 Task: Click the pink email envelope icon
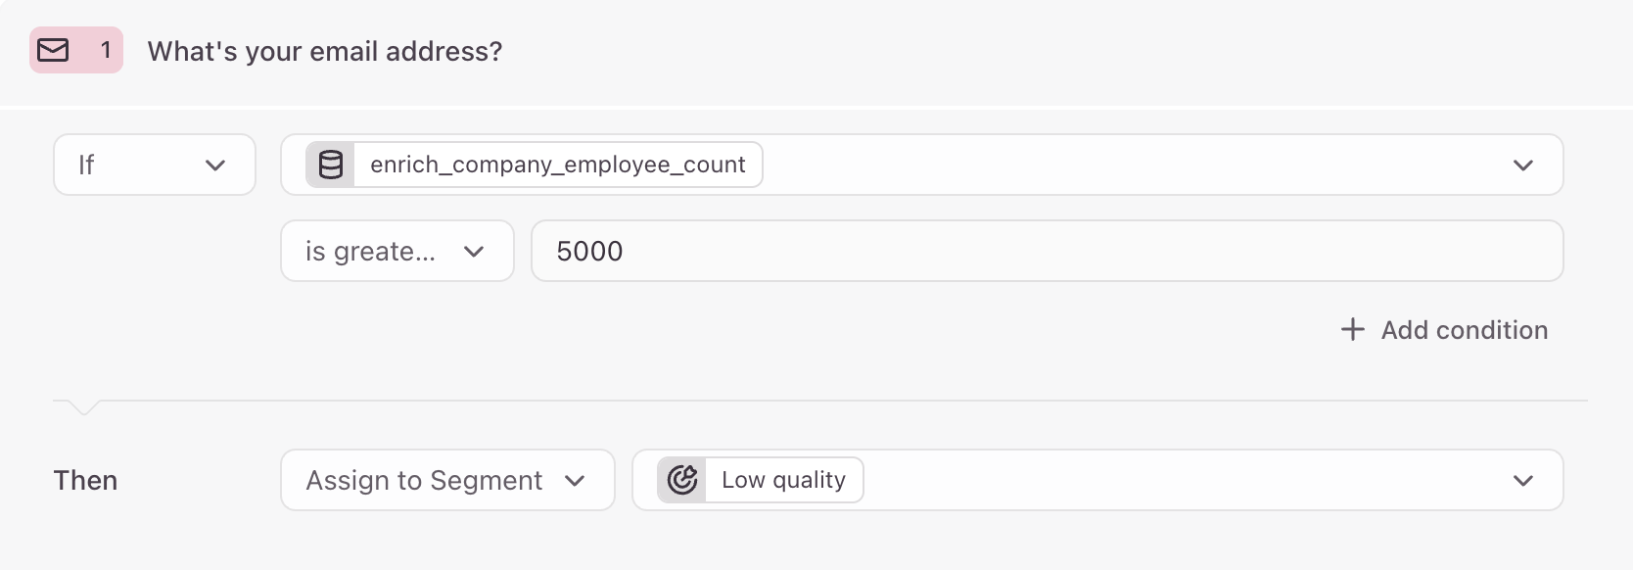tap(53, 50)
